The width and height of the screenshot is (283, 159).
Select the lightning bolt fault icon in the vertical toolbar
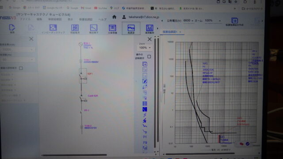coord(145,115)
